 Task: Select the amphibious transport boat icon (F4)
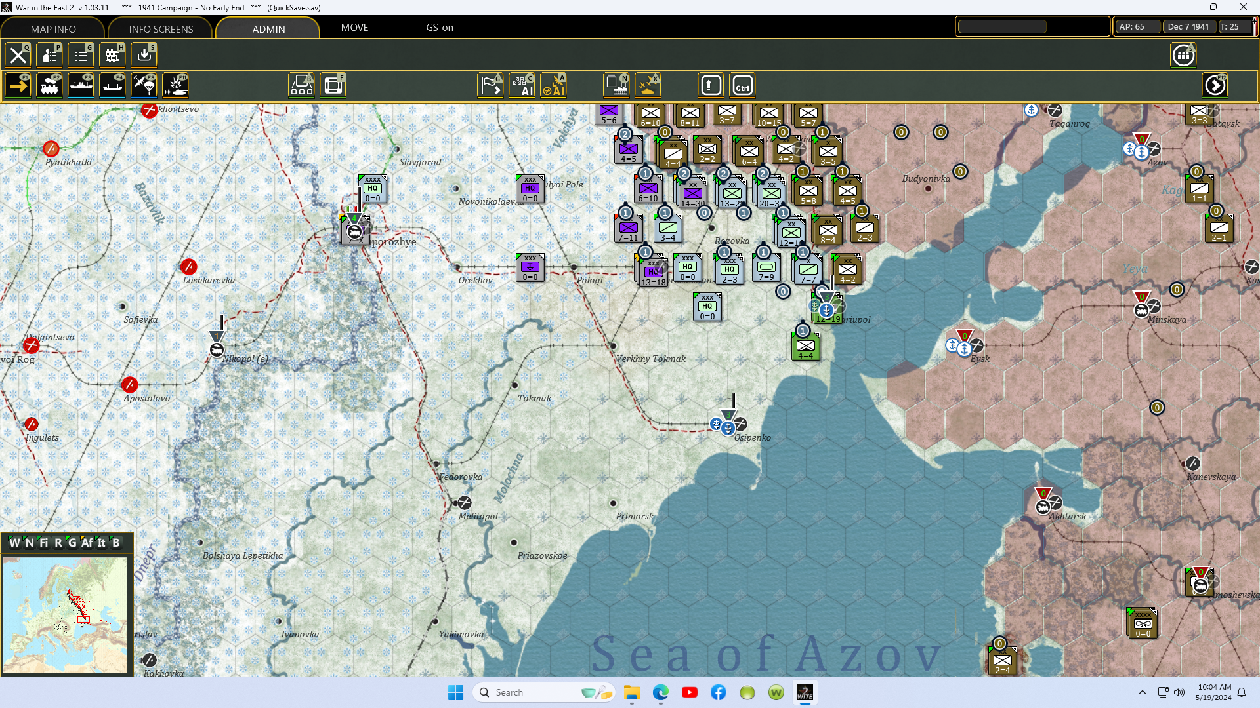[113, 86]
